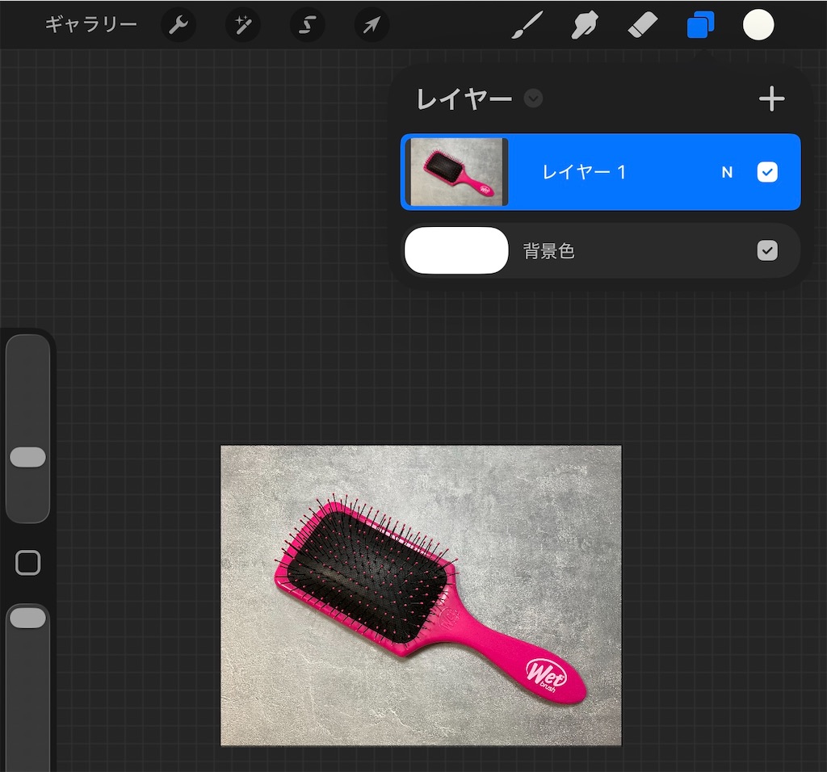Screen dimensions: 827x772
Task: Open the Gallery (ギャラリー) view
Action: pos(90,24)
